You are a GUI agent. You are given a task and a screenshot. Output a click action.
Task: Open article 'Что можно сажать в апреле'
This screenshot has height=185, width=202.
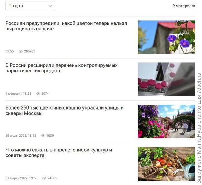coord(59,153)
